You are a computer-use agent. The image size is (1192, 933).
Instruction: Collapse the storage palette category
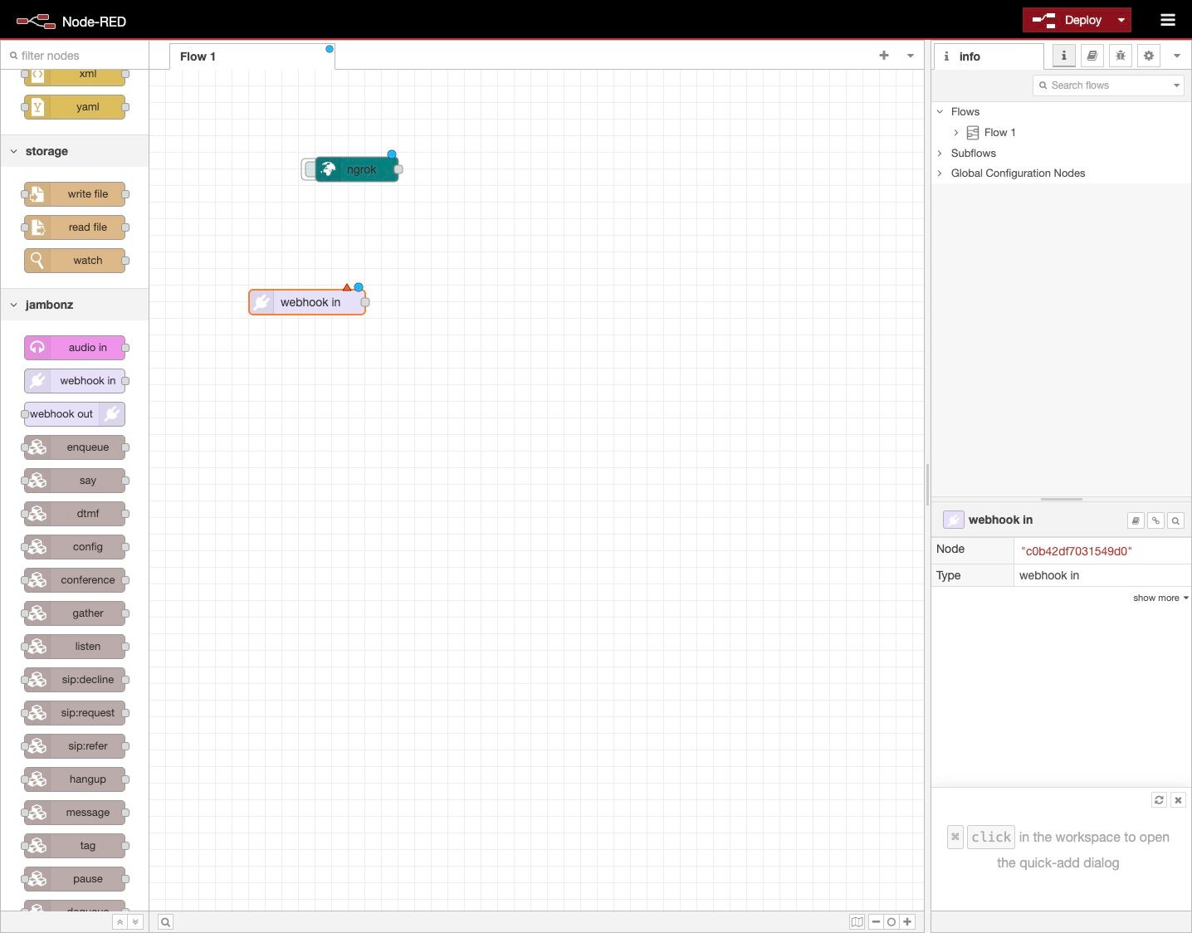pos(75,151)
